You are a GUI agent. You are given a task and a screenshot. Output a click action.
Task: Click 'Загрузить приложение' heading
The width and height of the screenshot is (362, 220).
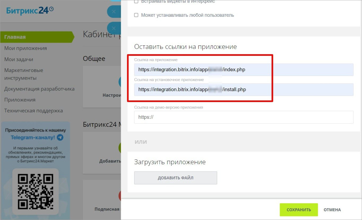170,162
